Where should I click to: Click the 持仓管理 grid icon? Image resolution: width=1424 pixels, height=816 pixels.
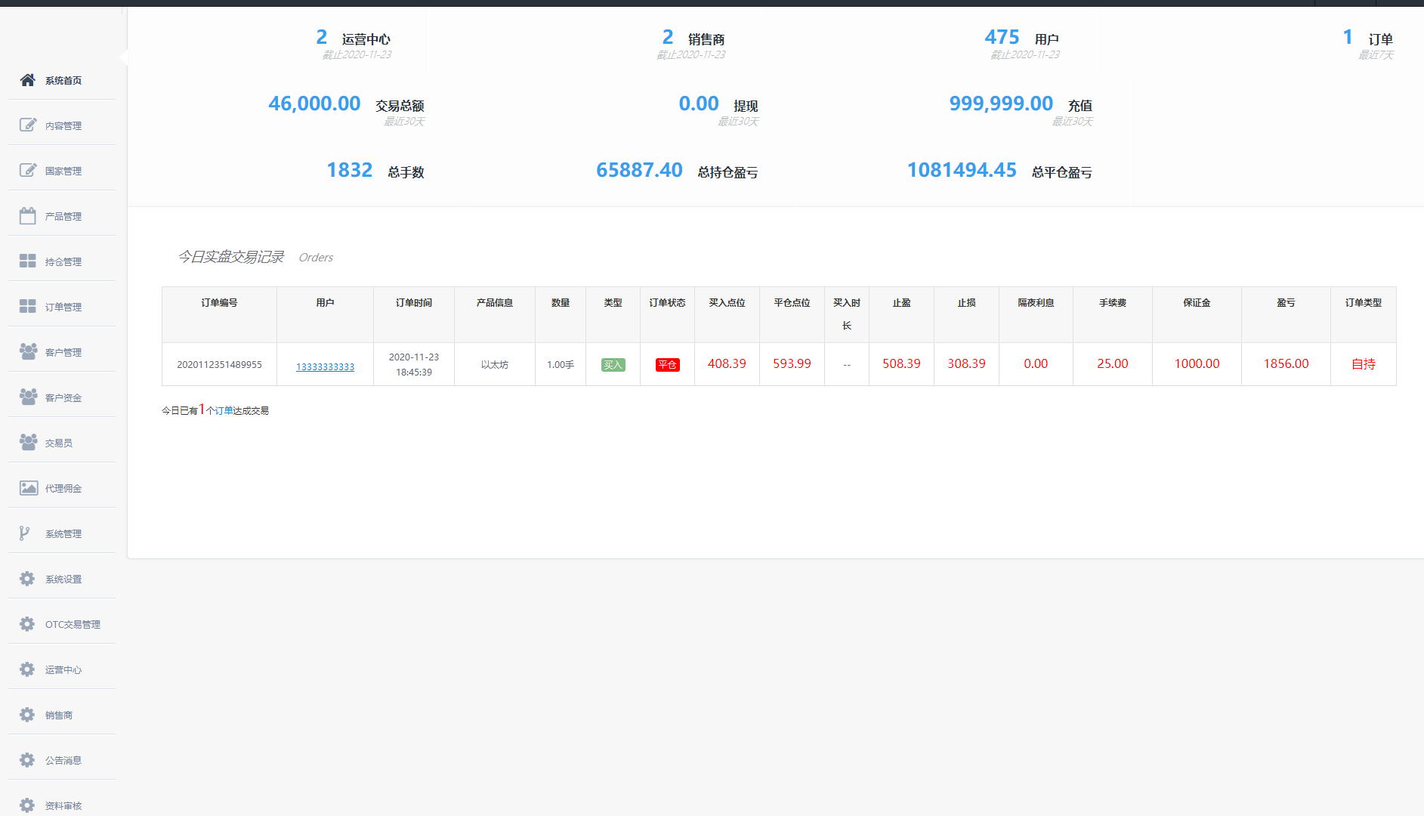click(x=28, y=261)
